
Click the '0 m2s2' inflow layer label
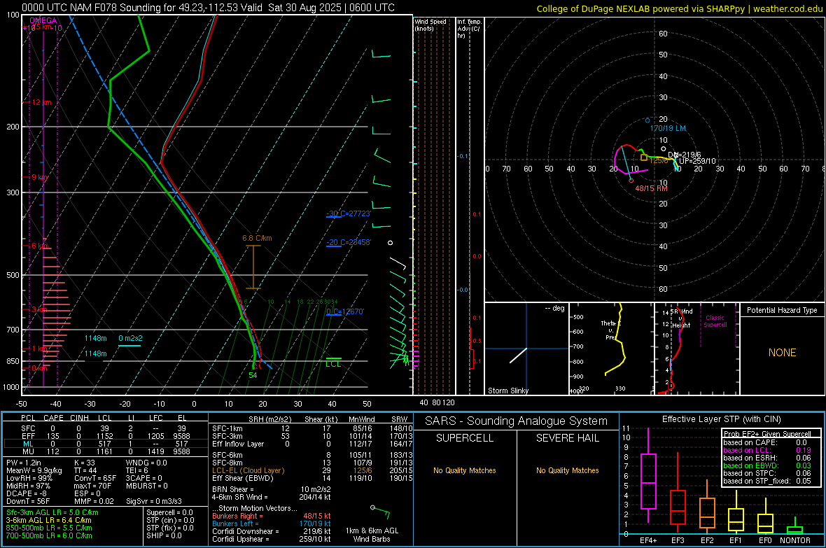[x=130, y=338]
